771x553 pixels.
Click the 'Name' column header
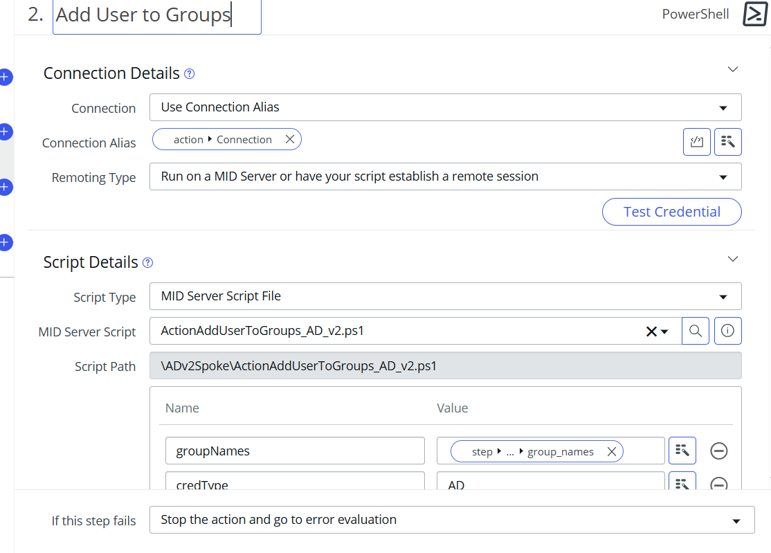tap(182, 408)
